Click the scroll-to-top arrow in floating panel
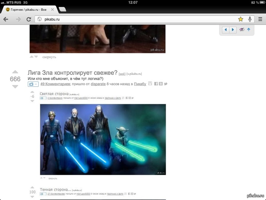Viewport: 266px width, 200px height. (249, 30)
